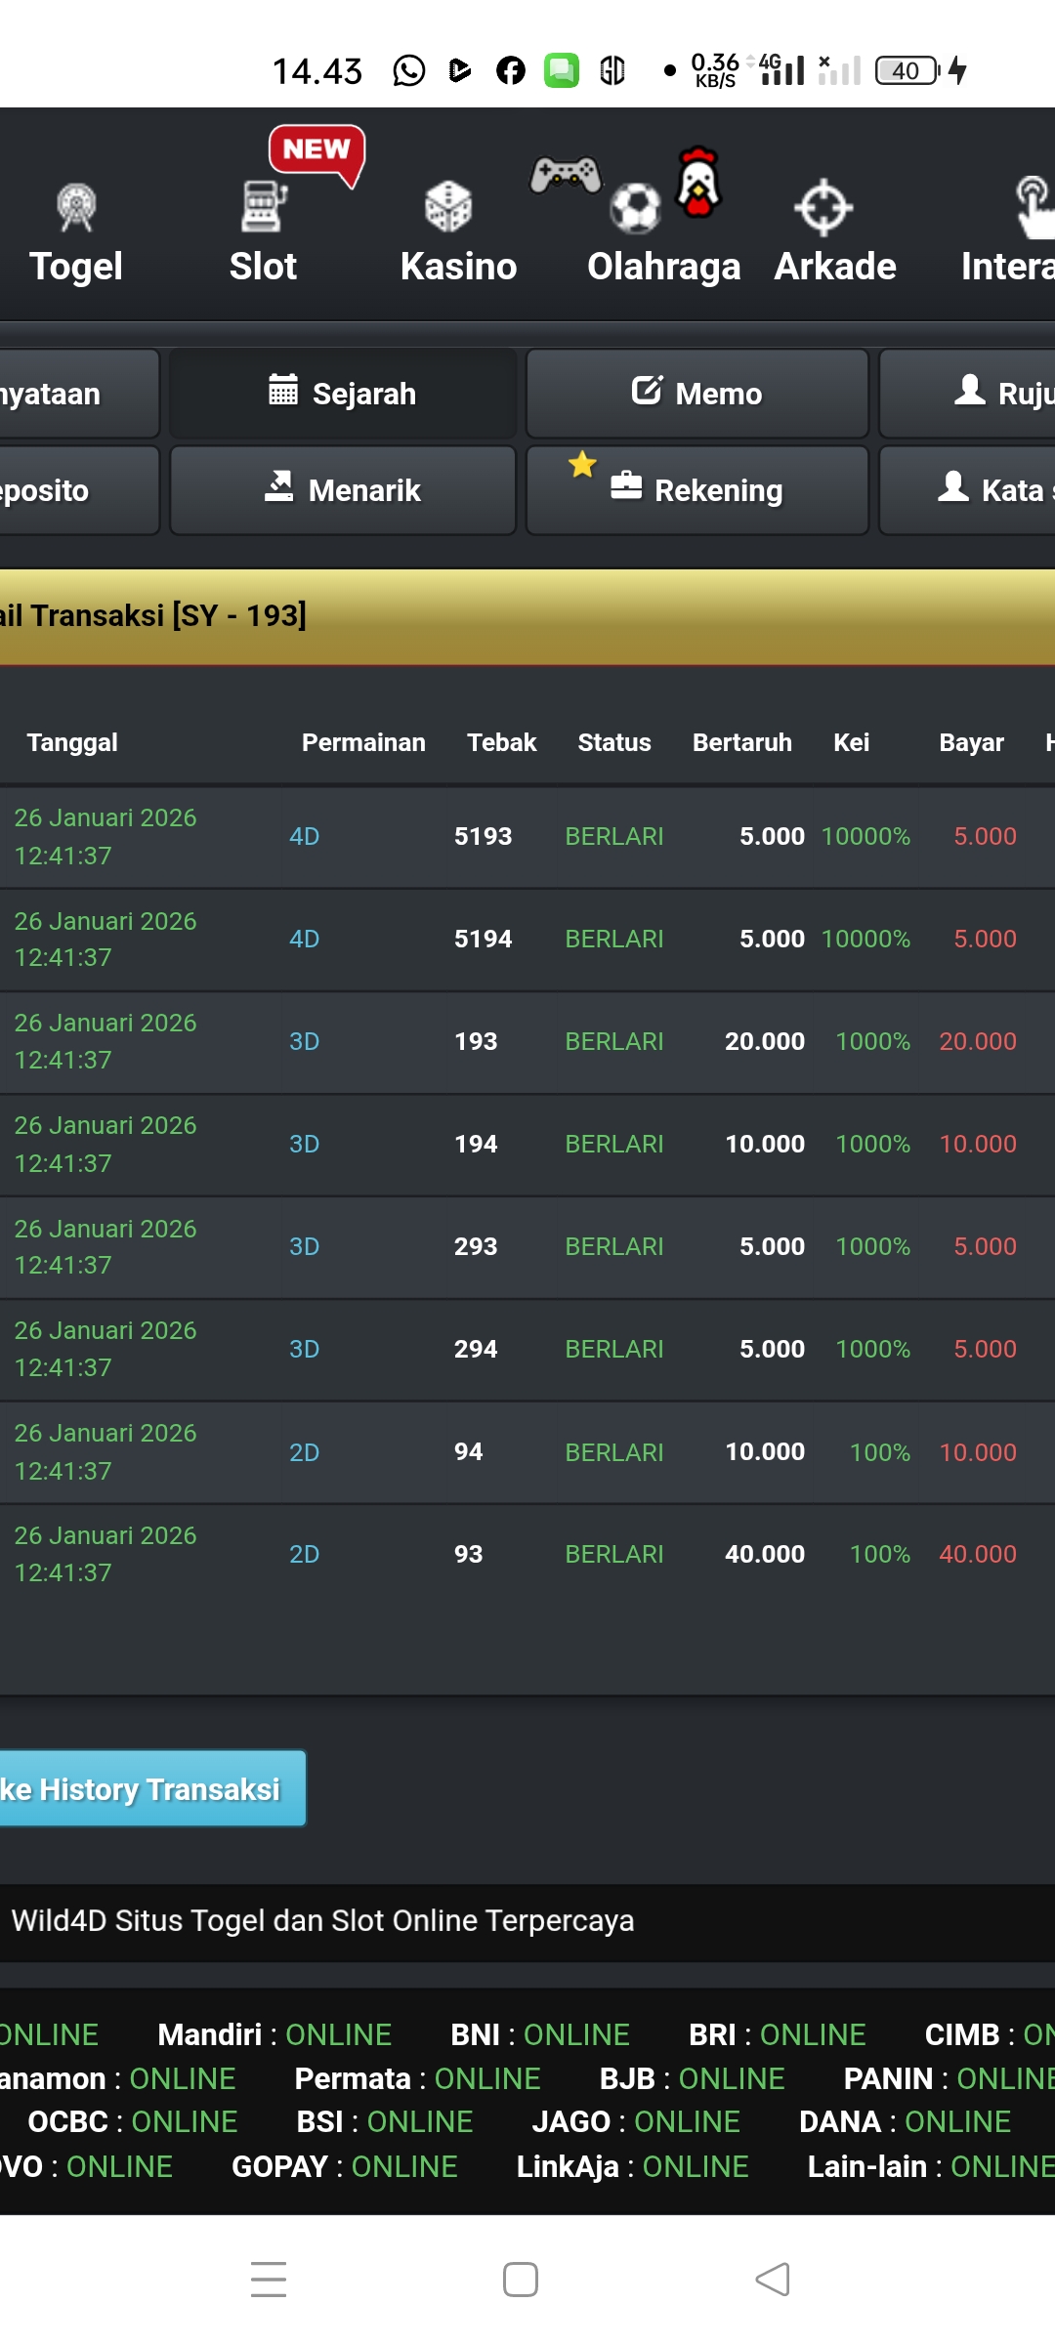Click the Bertaruh column header
This screenshot has width=1055, height=2344.
[741, 743]
